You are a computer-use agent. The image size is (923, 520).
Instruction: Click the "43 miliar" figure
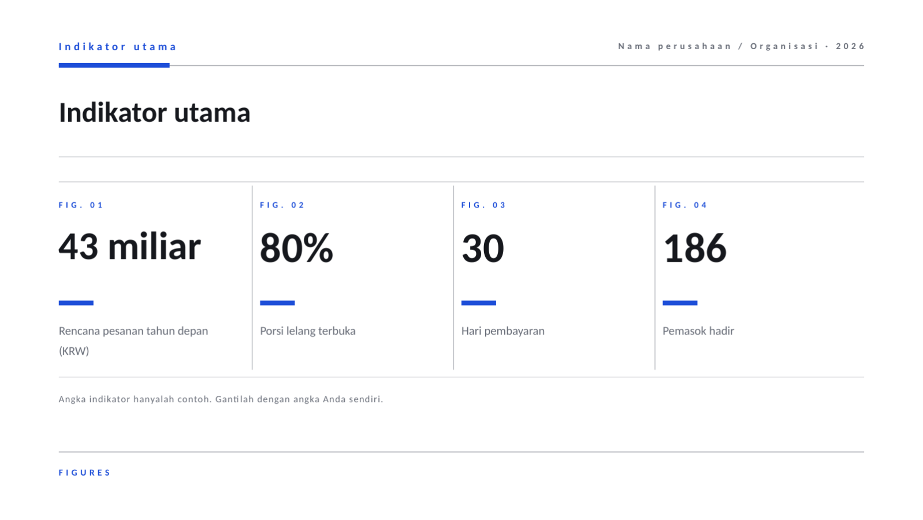(x=129, y=247)
